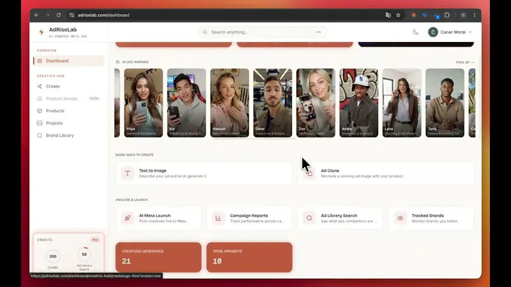511x287 pixels.
Task: Open the browser three-dot menu
Action: (475, 15)
